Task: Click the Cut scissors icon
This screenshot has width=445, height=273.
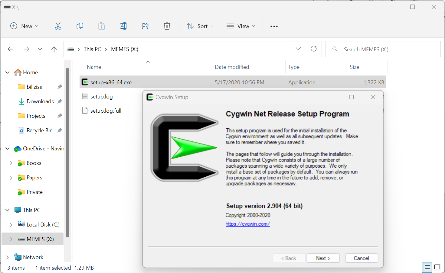Action: click(58, 26)
